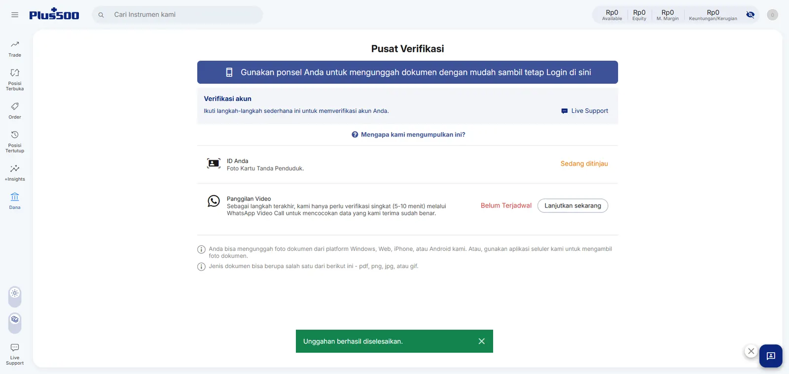Click the question mark help icon
Viewport: 789px width, 374px height.
pyautogui.click(x=355, y=135)
